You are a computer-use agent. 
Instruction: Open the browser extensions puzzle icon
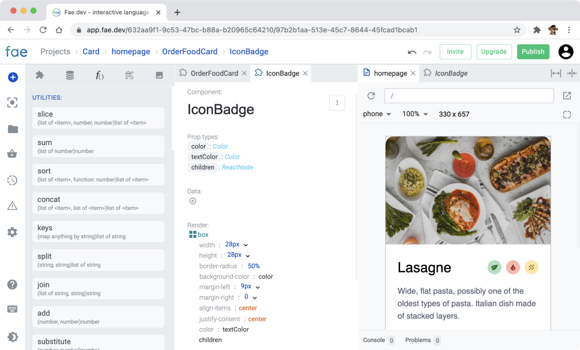(x=537, y=30)
